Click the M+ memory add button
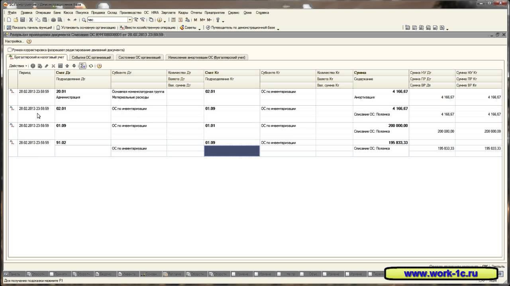The width and height of the screenshot is (510, 286). pos(202,20)
